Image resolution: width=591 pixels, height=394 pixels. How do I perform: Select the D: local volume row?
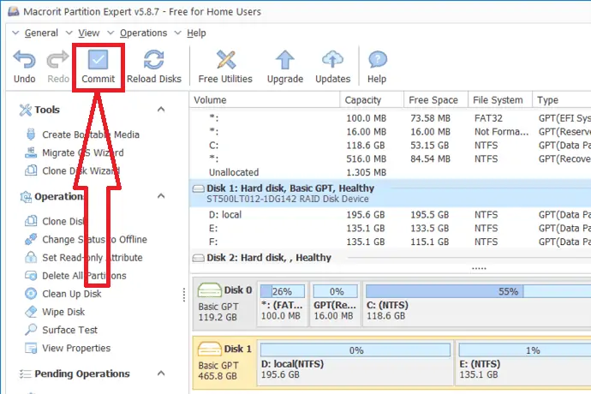(x=390, y=214)
